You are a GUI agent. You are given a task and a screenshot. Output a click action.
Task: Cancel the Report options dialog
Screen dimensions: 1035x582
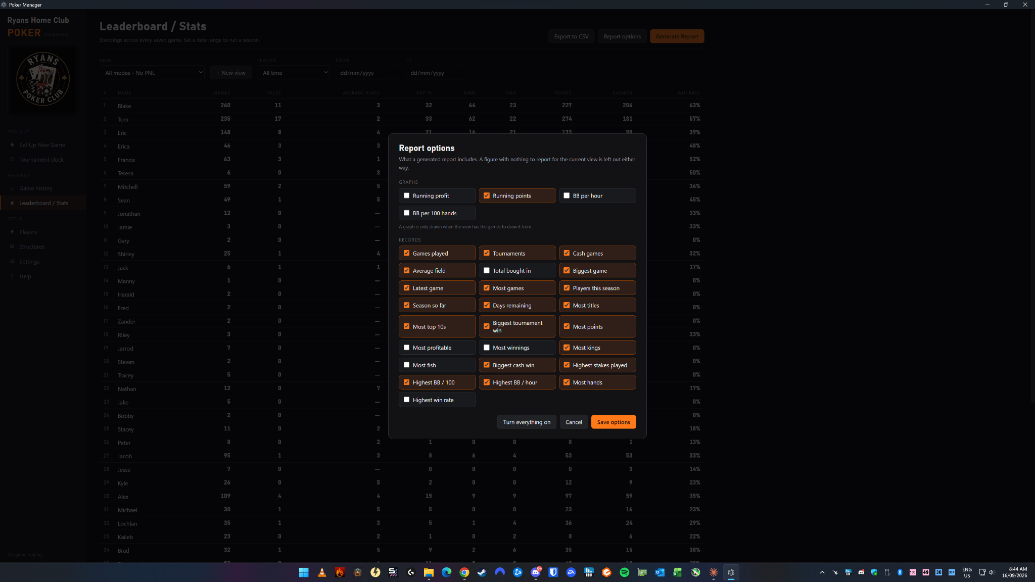pyautogui.click(x=574, y=422)
